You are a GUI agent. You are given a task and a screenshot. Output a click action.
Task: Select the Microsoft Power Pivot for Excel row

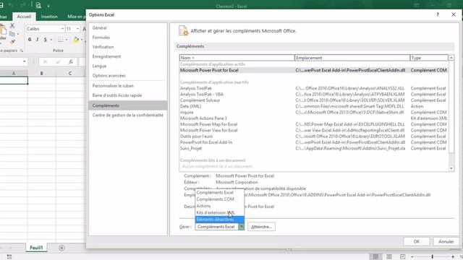point(314,70)
